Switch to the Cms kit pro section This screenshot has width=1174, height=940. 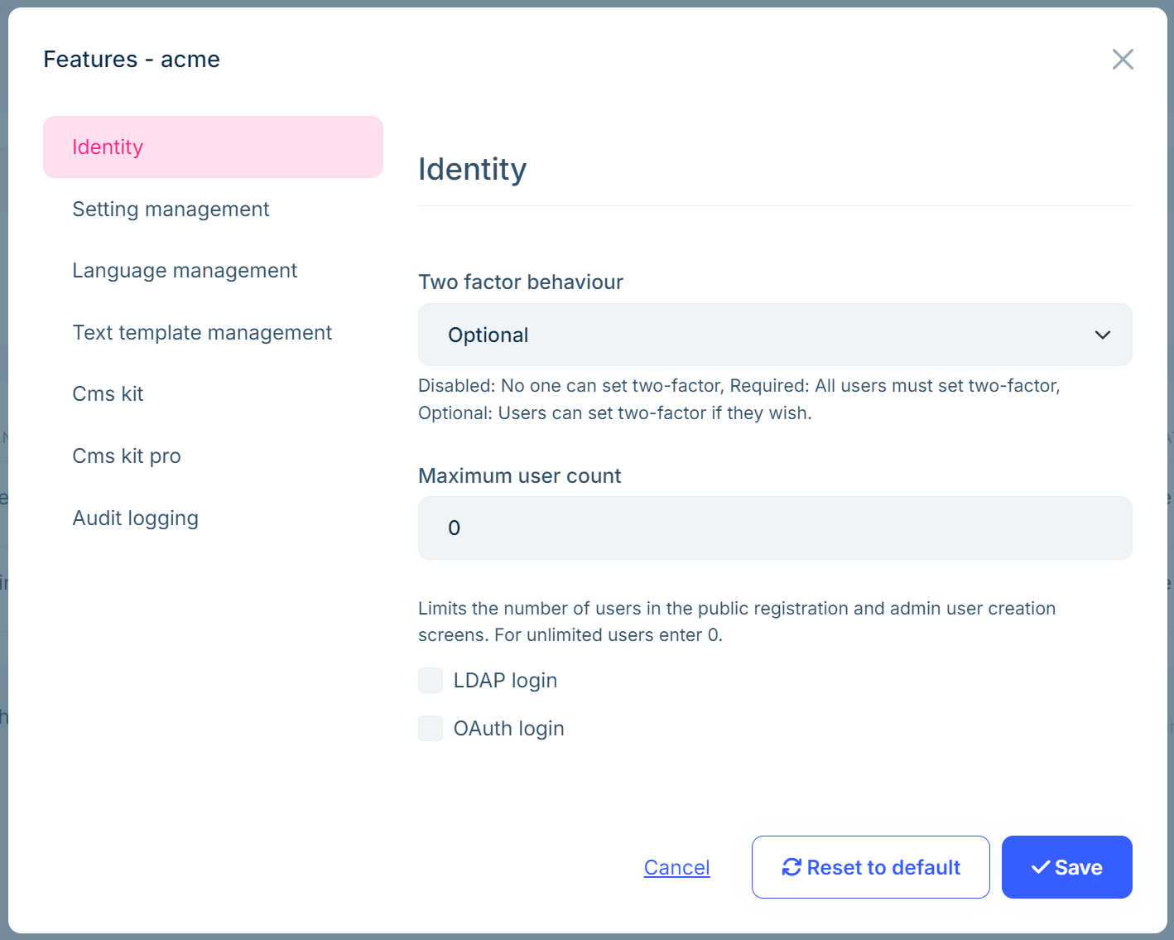pos(127,456)
